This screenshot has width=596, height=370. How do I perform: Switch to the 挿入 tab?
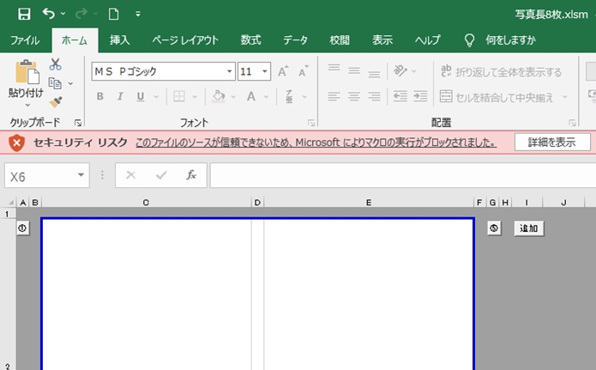[120, 40]
